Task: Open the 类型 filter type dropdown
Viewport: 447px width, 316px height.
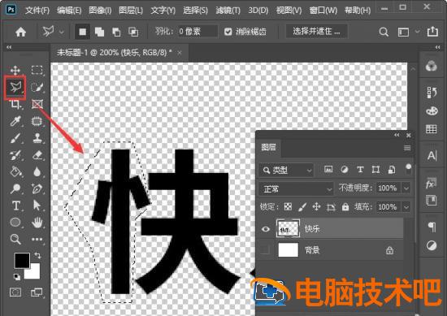Action: click(x=286, y=170)
